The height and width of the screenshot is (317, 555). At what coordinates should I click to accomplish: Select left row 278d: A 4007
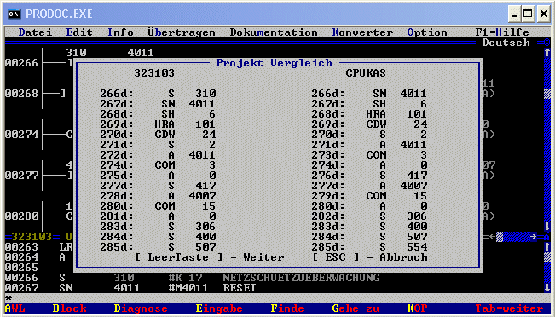[x=158, y=196]
